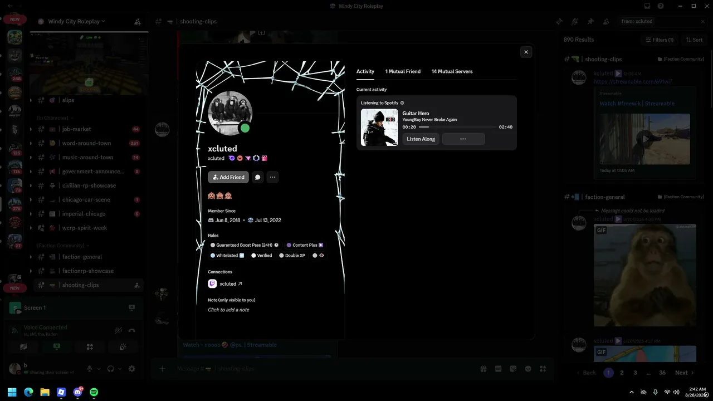Click the Guitar Hero song title
The height and width of the screenshot is (401, 713).
coord(416,114)
